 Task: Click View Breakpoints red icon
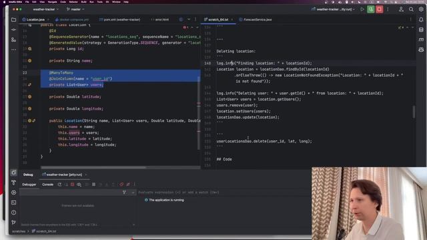point(121,185)
